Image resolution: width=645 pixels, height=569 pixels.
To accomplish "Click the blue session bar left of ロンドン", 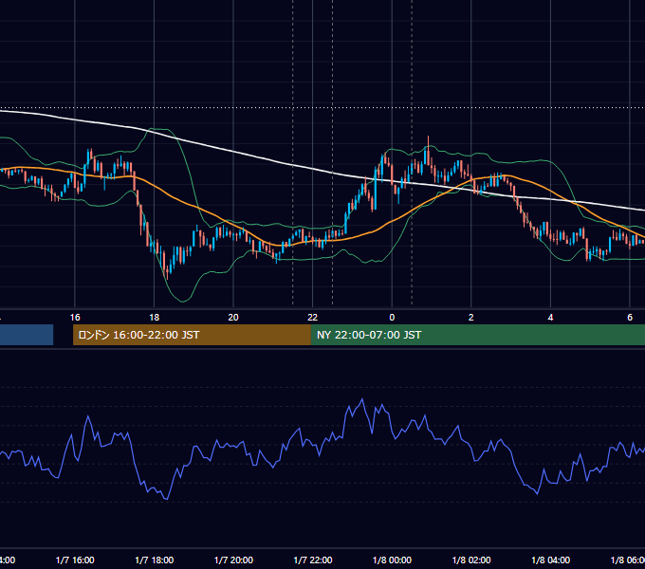I will coord(27,335).
